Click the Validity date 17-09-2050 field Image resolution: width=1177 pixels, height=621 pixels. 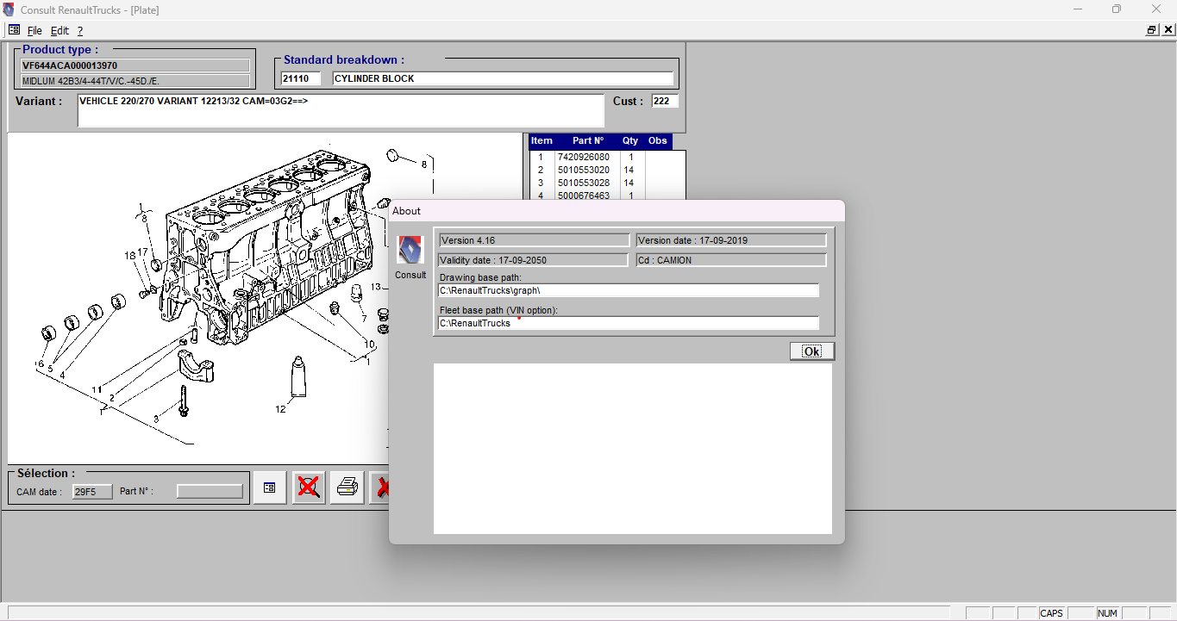coord(534,260)
